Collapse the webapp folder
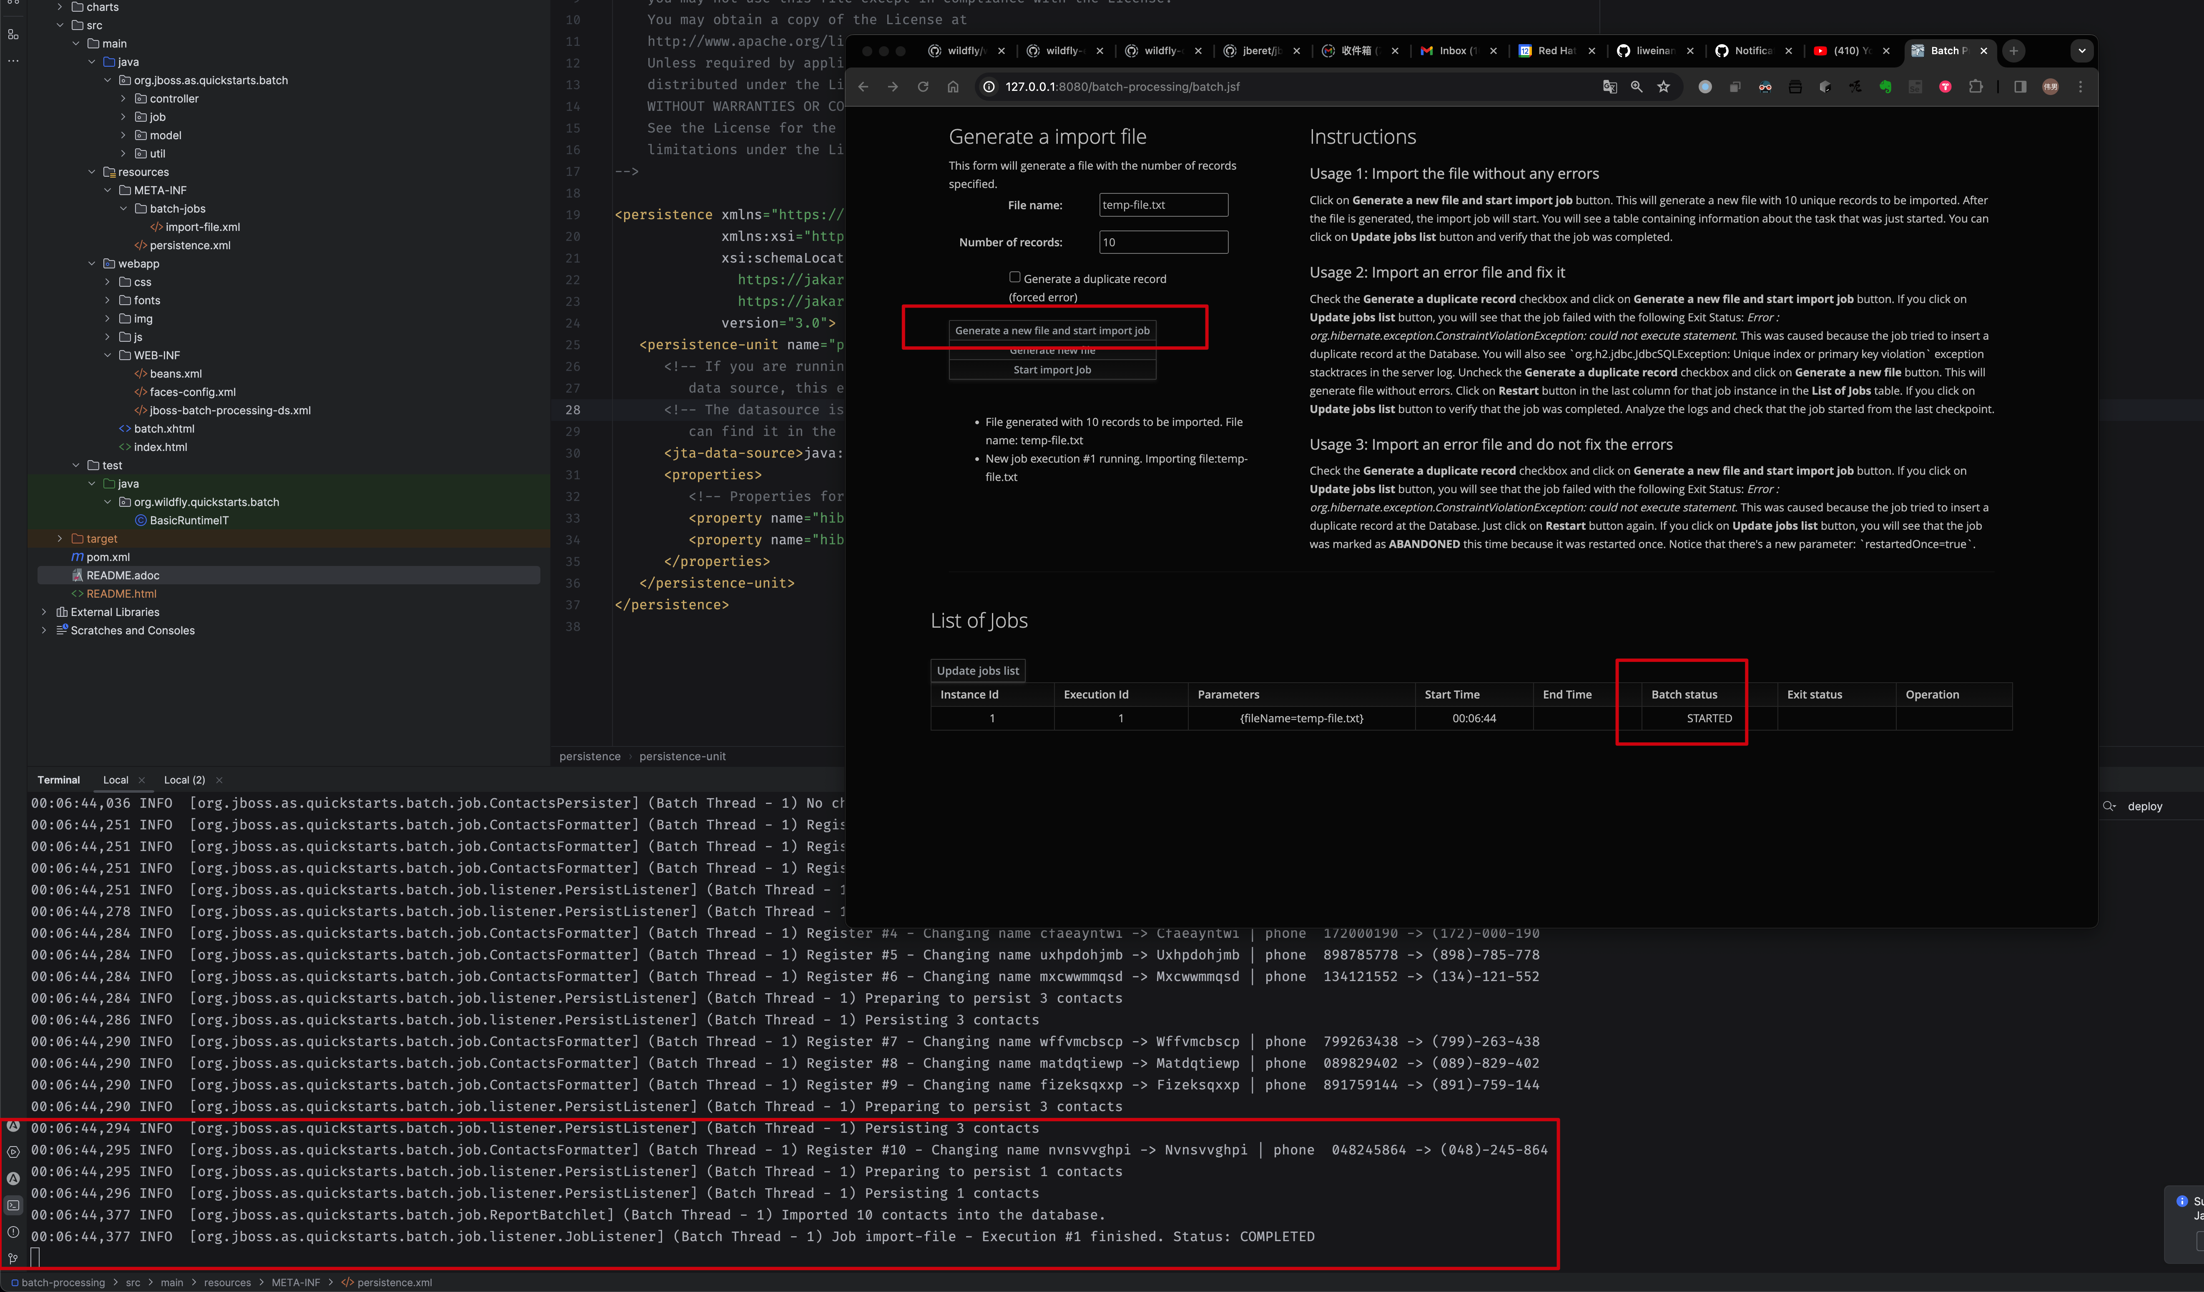 click(92, 263)
